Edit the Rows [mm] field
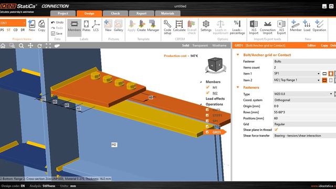This screenshot has height=189, width=336. pos(304,112)
